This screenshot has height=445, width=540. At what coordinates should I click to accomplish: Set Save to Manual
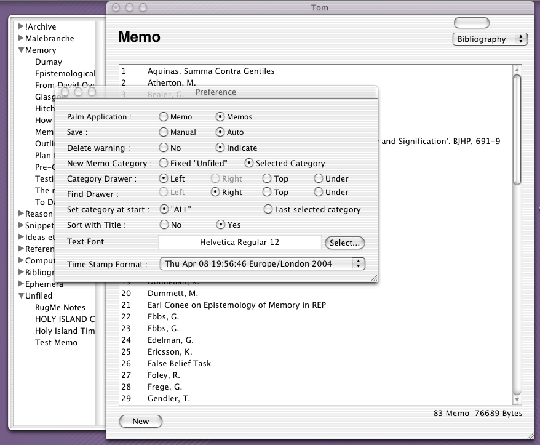pyautogui.click(x=164, y=132)
